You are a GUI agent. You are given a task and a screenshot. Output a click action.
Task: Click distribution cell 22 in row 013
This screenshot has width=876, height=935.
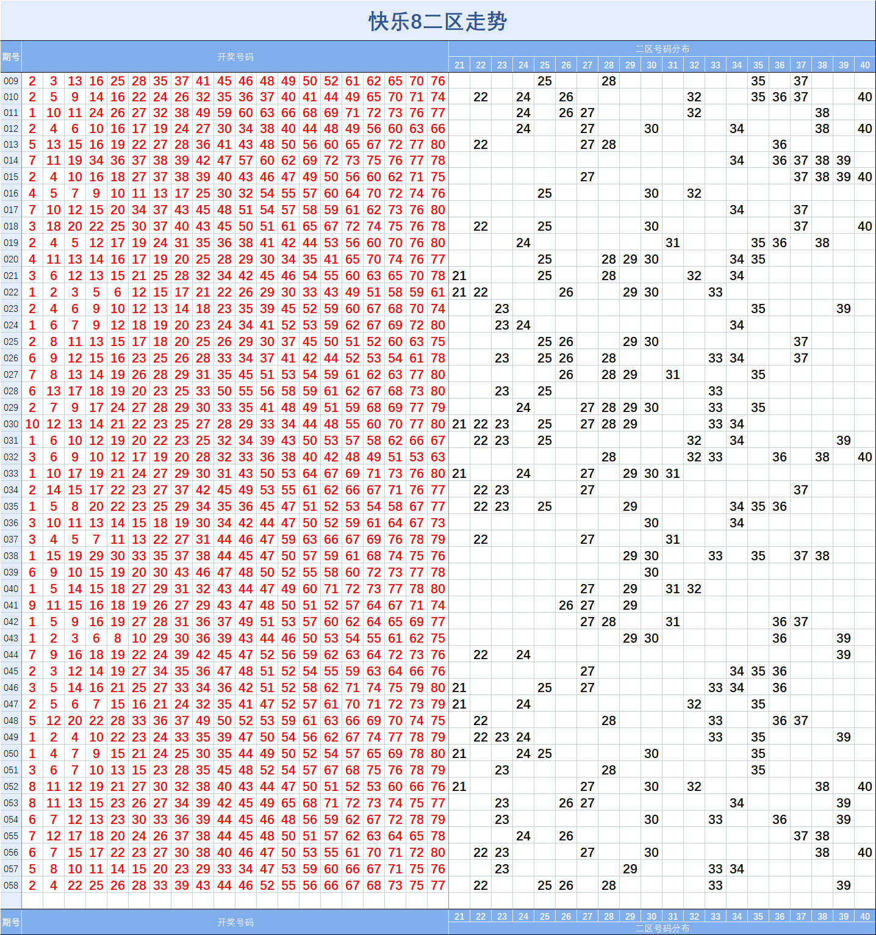(x=481, y=145)
